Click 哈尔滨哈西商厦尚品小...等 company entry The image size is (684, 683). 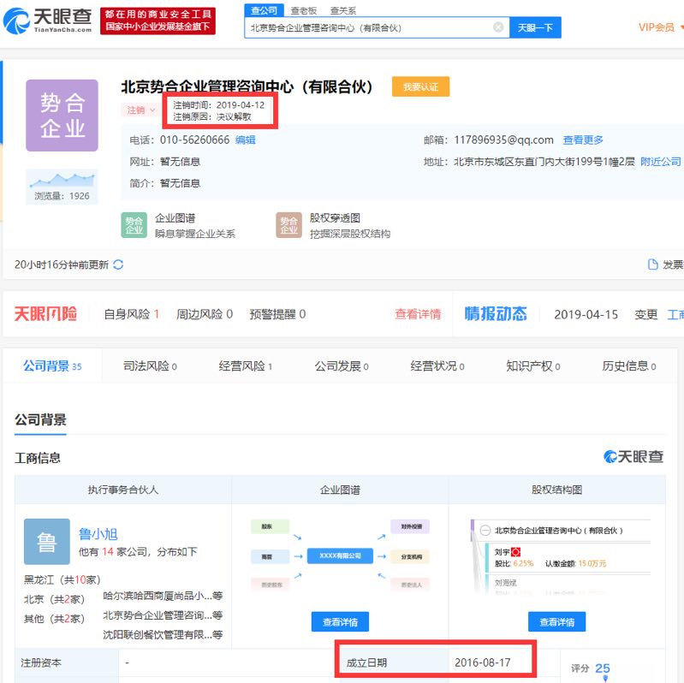point(163,596)
